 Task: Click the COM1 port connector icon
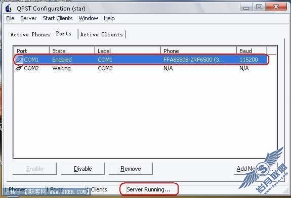point(19,59)
